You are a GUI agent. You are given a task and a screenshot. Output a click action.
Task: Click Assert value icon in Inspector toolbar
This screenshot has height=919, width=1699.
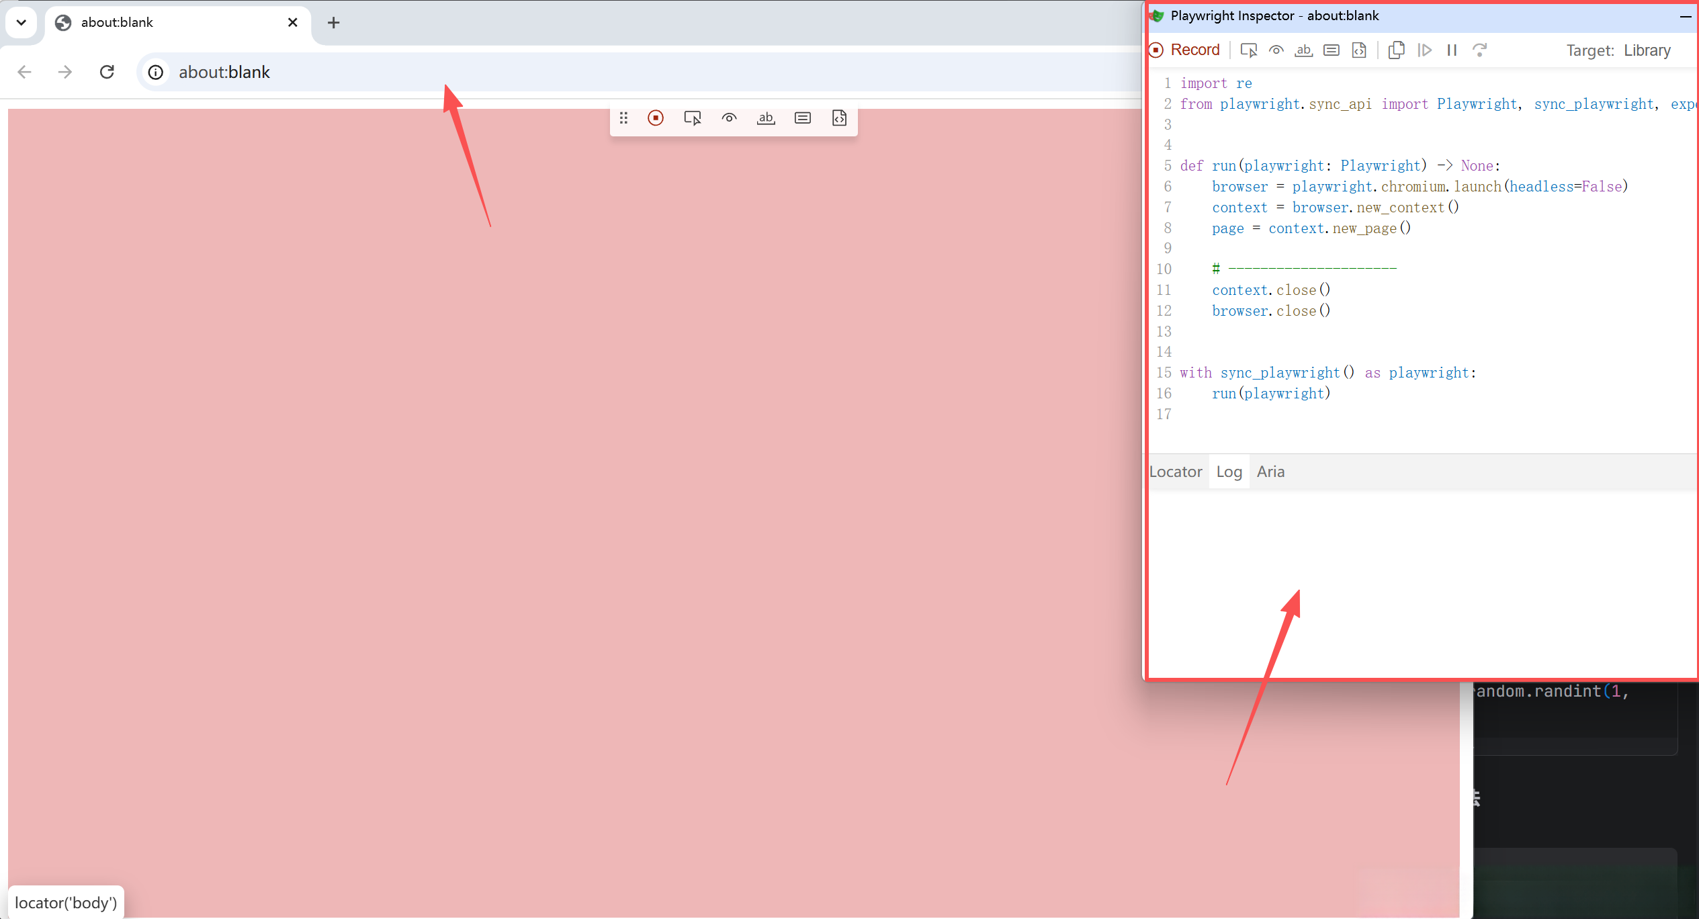[x=1331, y=50]
